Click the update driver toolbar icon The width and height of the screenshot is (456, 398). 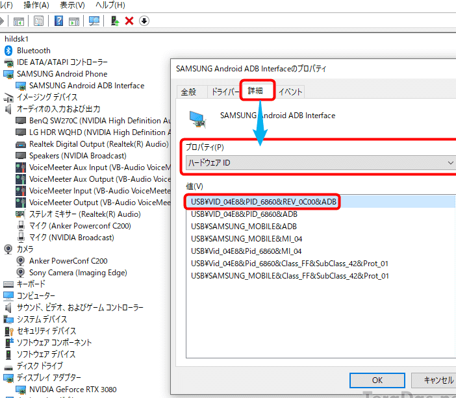(115, 21)
